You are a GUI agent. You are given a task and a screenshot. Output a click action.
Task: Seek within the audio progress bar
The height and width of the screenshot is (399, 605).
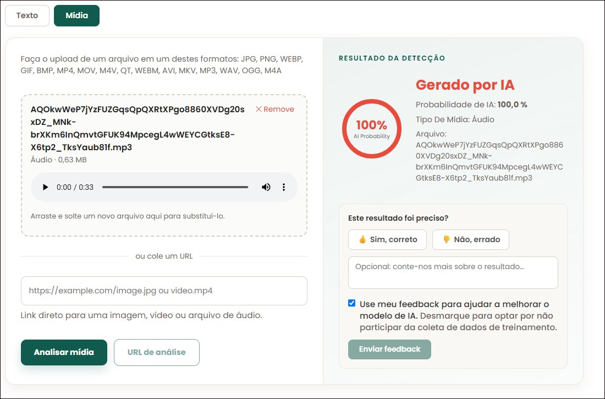coord(175,187)
